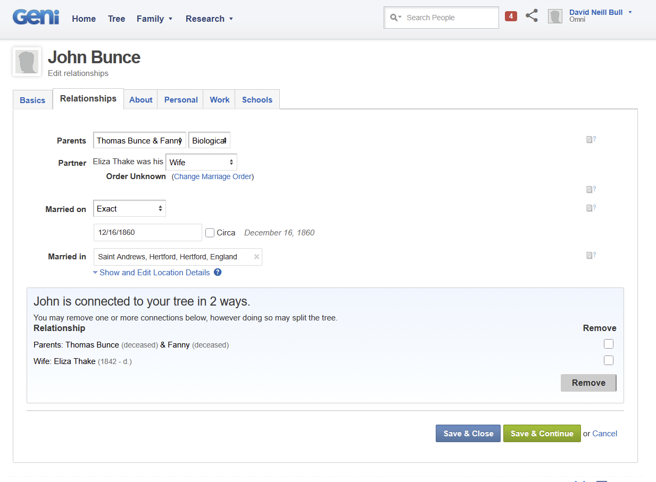Click Change Marriage Order link
Image resolution: width=656 pixels, height=482 pixels.
click(213, 176)
